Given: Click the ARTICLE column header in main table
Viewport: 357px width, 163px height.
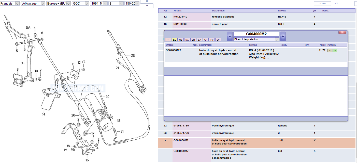Looking at the screenshot, I should (x=178, y=11).
